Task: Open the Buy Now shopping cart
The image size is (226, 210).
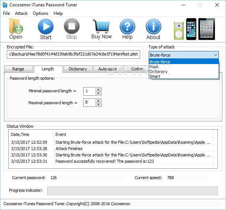Action: pyautogui.click(x=101, y=29)
